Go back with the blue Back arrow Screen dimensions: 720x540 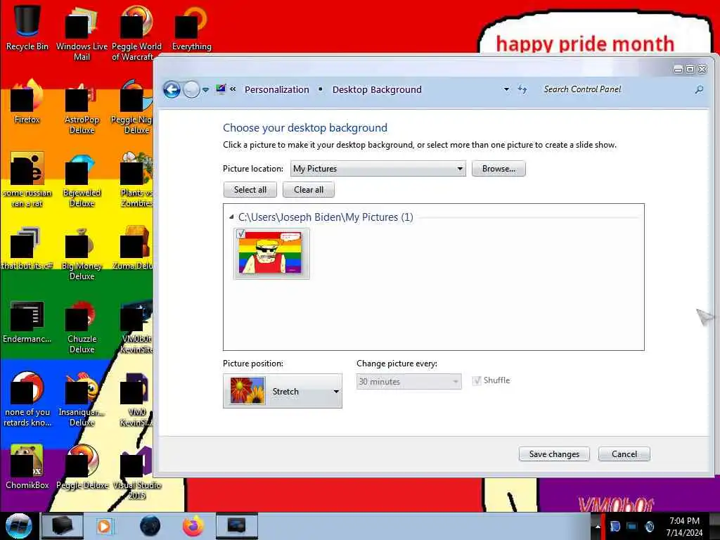coord(172,89)
